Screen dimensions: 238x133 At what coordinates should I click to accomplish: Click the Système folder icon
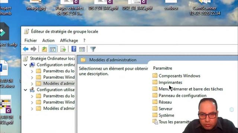click(x=155, y=115)
